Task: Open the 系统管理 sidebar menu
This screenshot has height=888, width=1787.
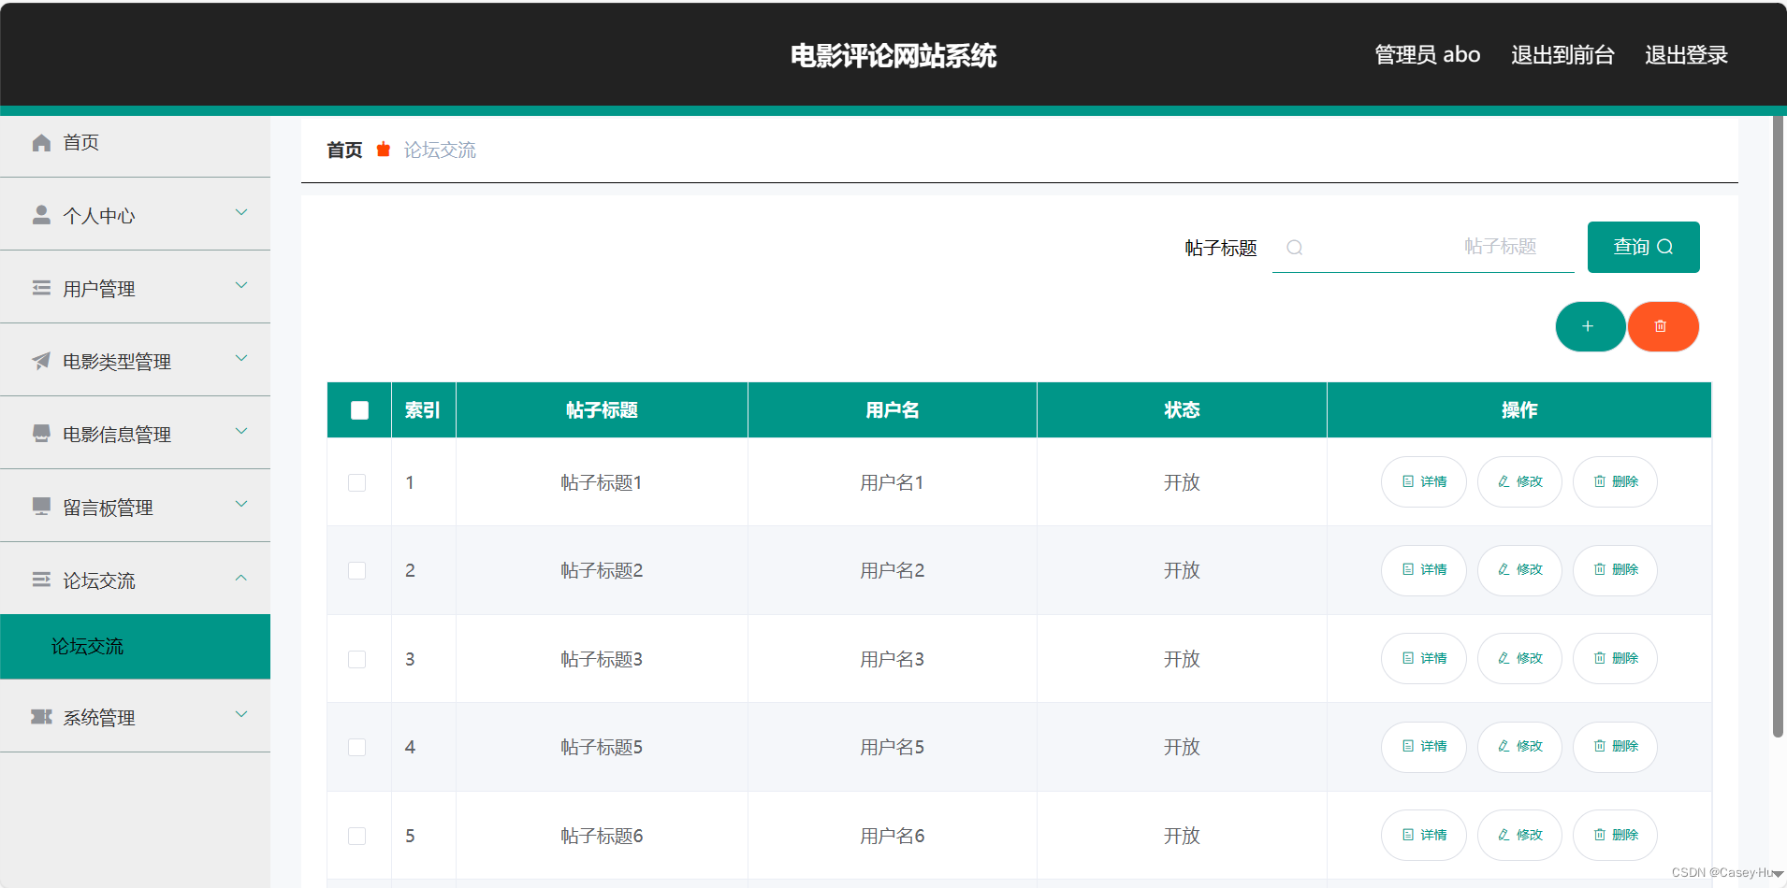Action: click(135, 717)
